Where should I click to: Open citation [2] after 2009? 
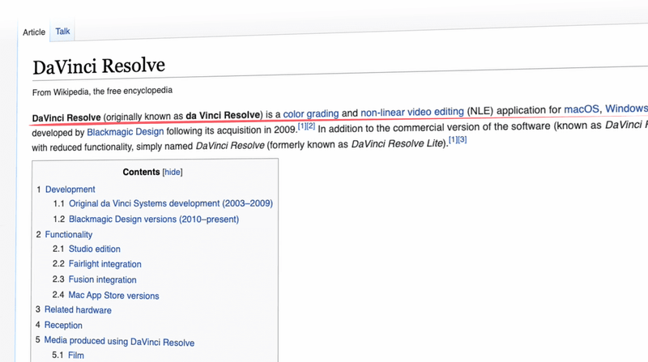311,126
